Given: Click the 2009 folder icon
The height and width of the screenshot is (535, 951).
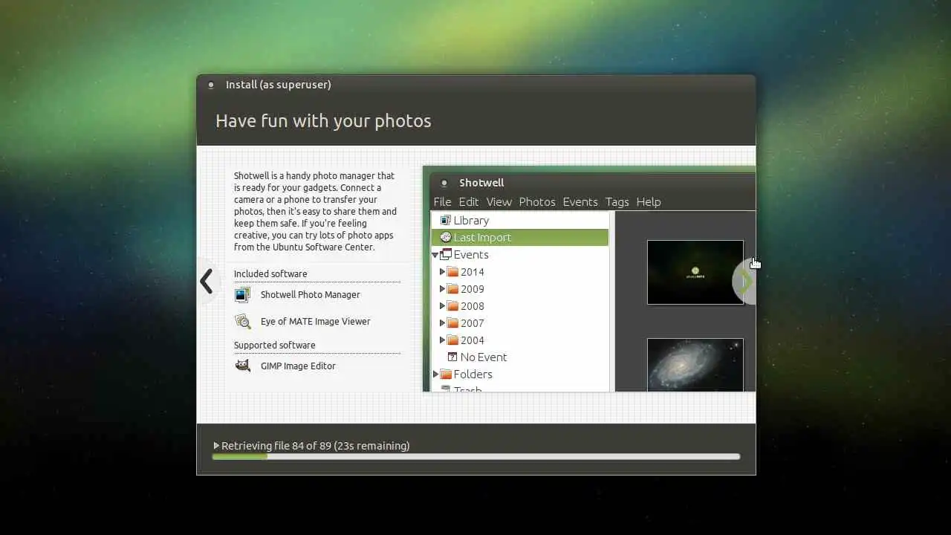Looking at the screenshot, I should 452,289.
